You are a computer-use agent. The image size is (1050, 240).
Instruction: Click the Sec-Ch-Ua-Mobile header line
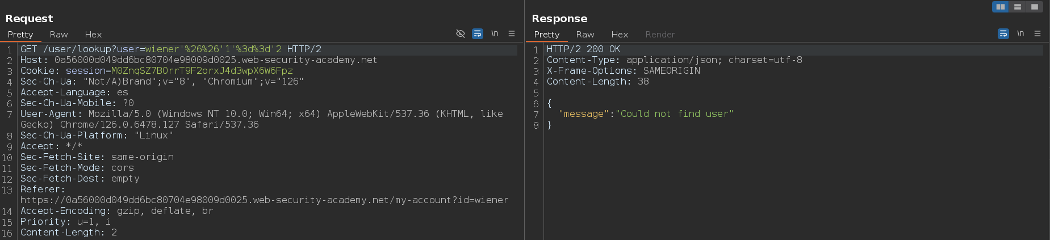click(77, 103)
